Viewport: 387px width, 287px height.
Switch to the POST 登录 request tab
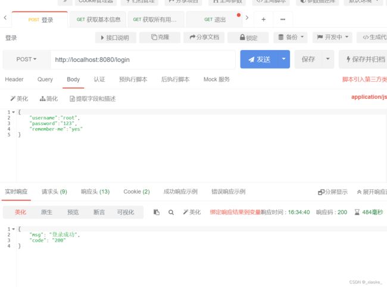[x=40, y=20]
